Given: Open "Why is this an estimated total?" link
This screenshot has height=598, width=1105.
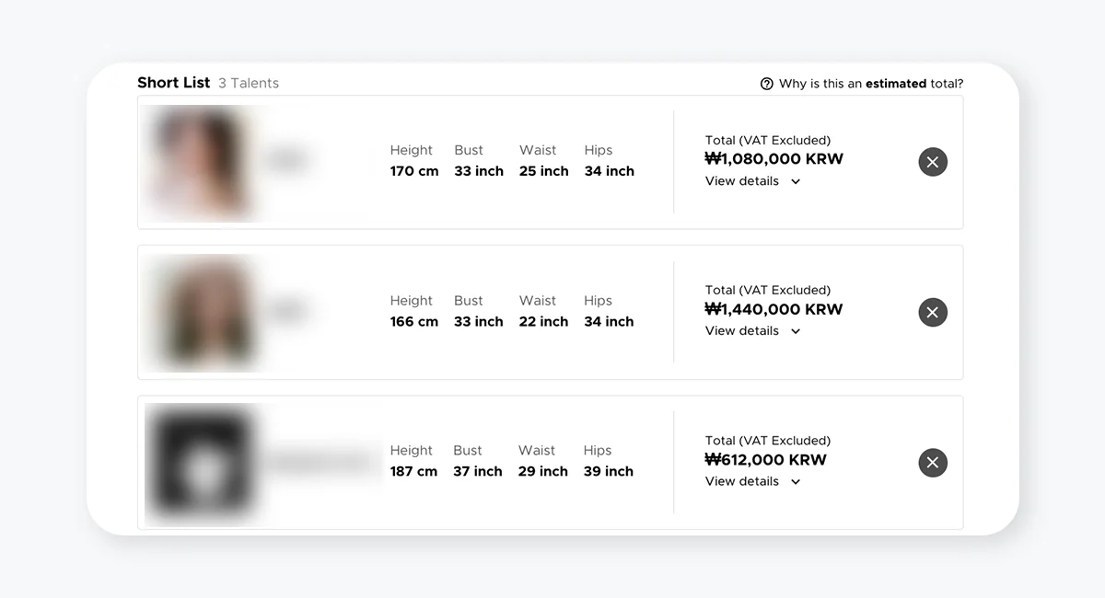Looking at the screenshot, I should [870, 84].
